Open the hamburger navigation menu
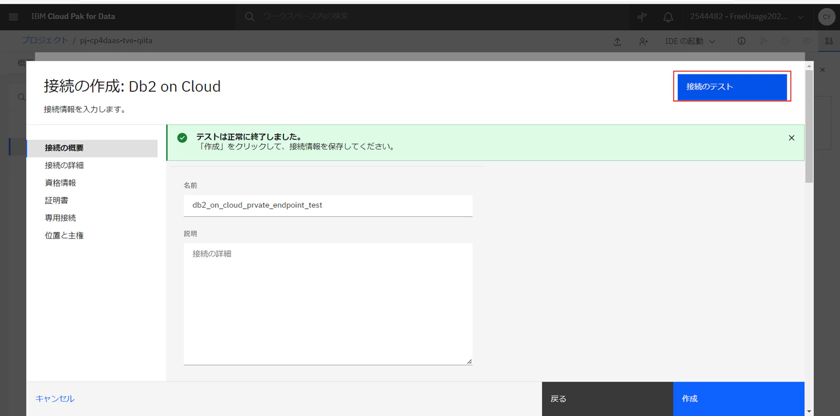The width and height of the screenshot is (840, 416). click(14, 17)
